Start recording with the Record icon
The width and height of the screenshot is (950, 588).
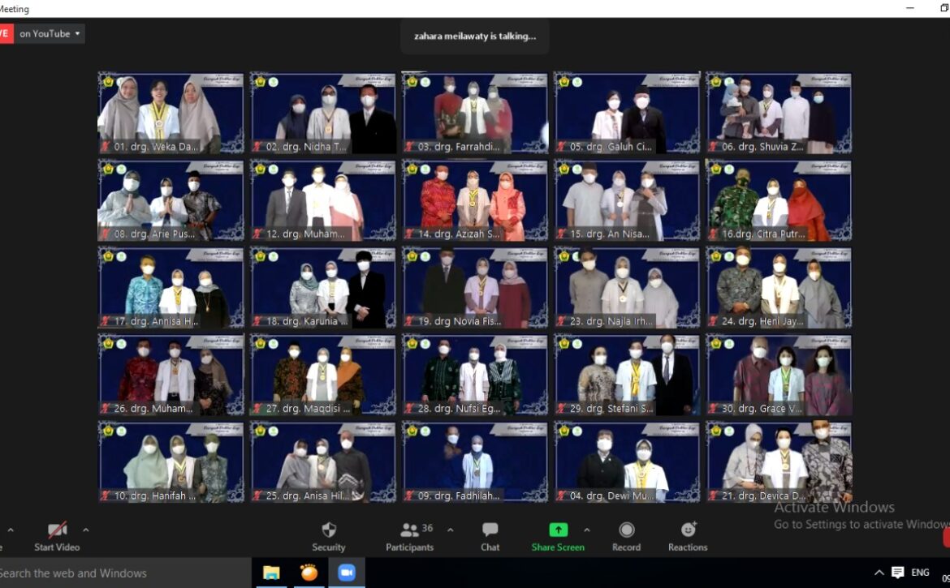(627, 530)
